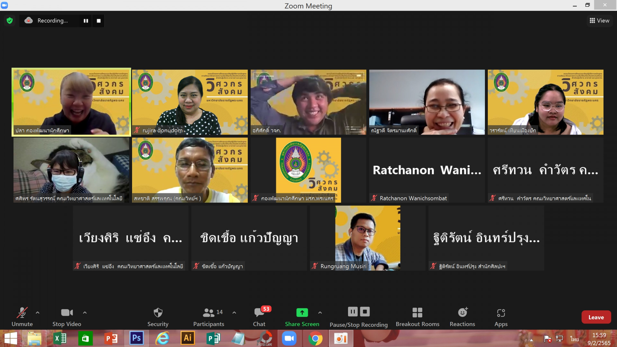This screenshot has width=617, height=347.
Task: Open Photoshop from the taskbar
Action: 137,338
